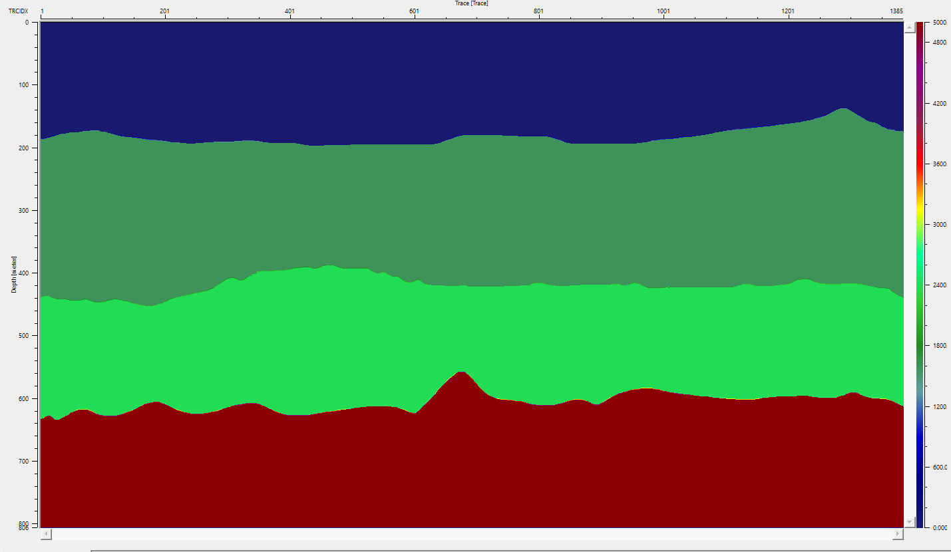Click the horizontal scrollbar track below the plot

click(466, 534)
